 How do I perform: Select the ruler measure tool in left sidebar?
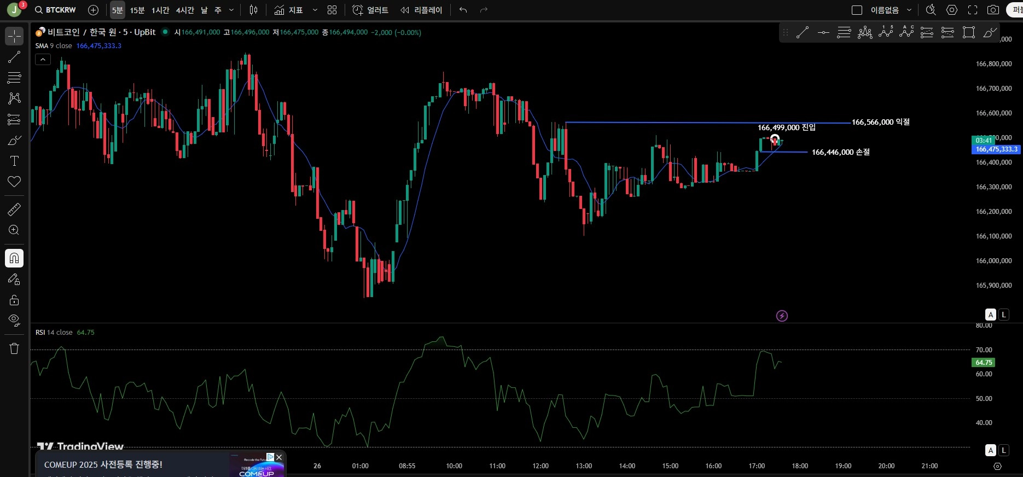(14, 209)
